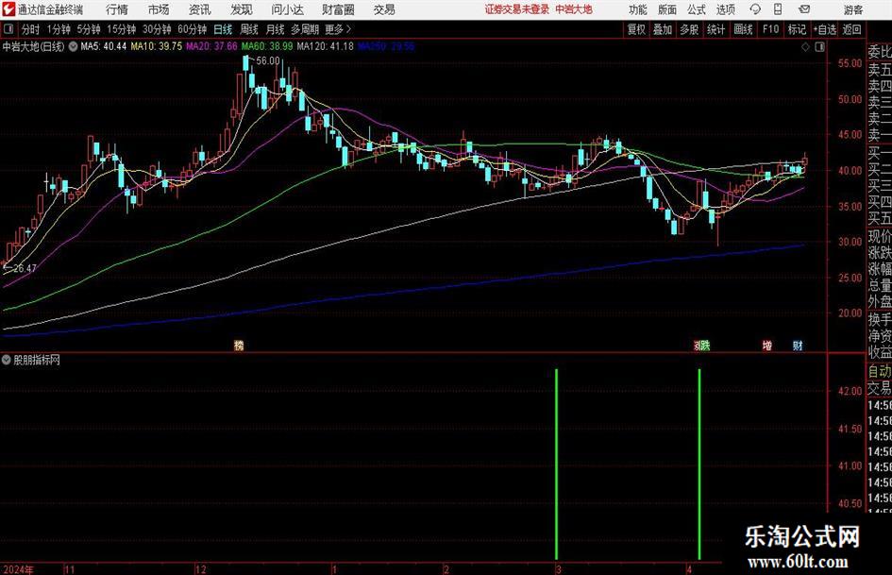Click the diamond icon above the chart
The width and height of the screenshot is (892, 575).
pos(805,47)
